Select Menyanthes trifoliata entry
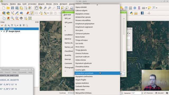The image size is (169, 95). (97, 93)
